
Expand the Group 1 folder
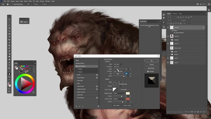pyautogui.click(x=170, y=55)
